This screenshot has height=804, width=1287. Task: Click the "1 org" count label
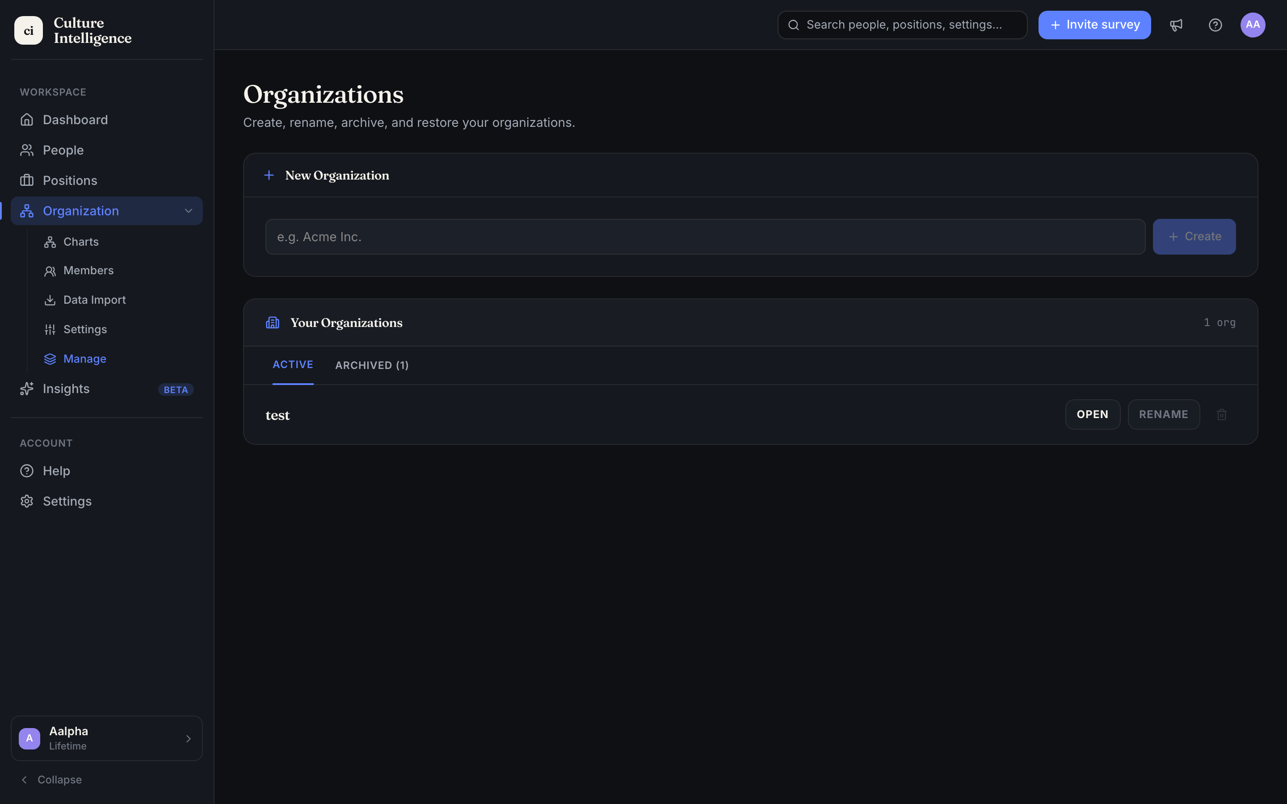(x=1220, y=323)
